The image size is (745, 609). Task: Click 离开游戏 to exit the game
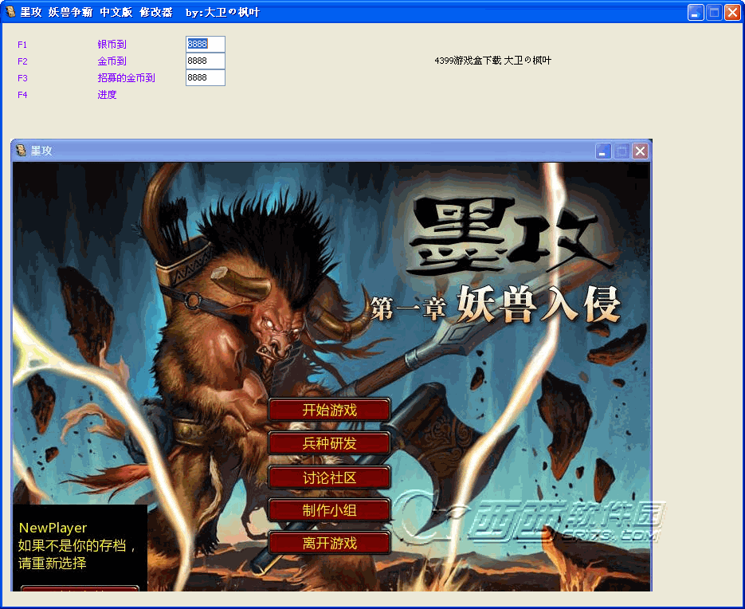[x=329, y=543]
